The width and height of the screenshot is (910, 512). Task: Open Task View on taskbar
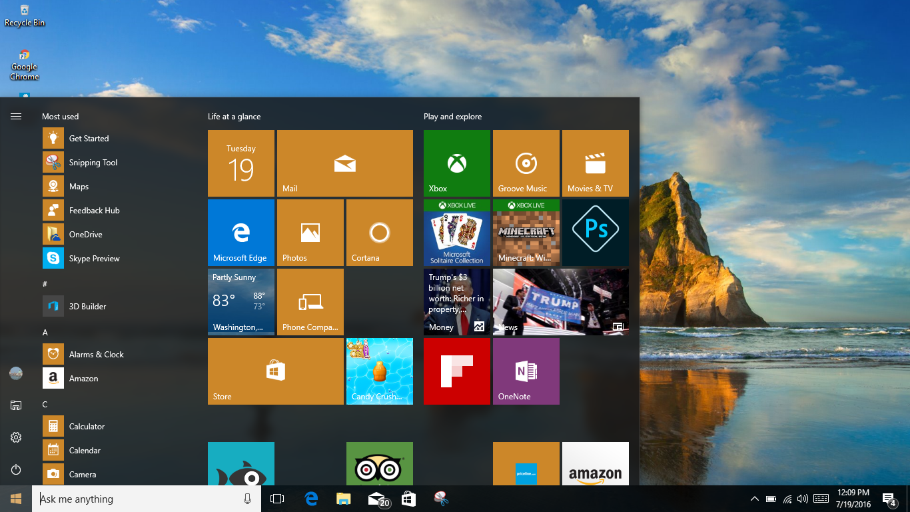click(x=277, y=499)
